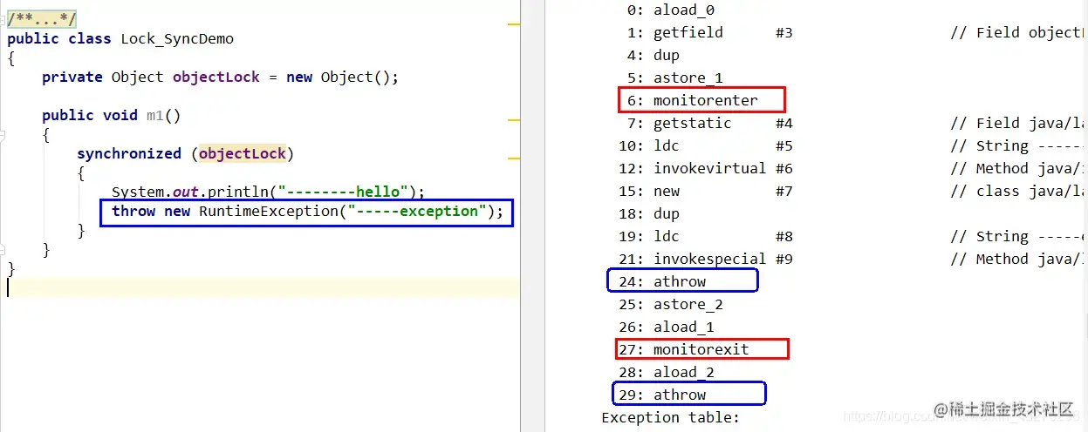Click the 'Exception table:' label
This screenshot has width=1088, height=432.
(x=670, y=417)
